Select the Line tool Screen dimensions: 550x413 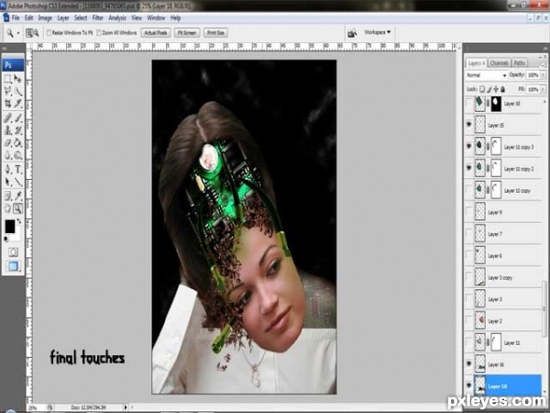pyautogui.click(x=18, y=182)
